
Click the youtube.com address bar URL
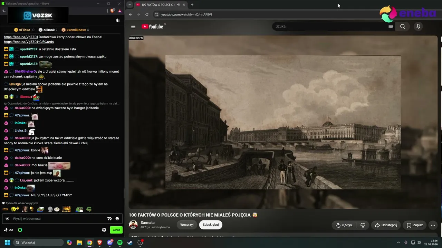click(x=186, y=14)
